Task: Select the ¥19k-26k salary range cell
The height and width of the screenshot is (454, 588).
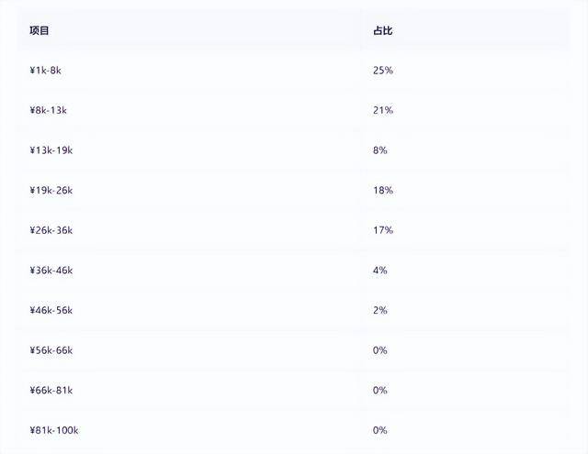Action: (x=51, y=191)
